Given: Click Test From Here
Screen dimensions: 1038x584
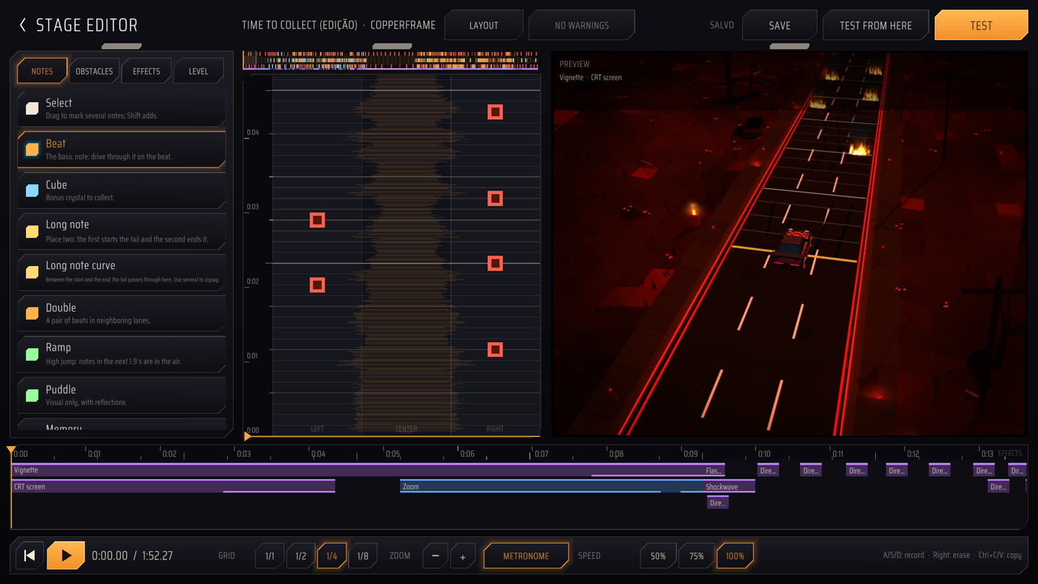Looking at the screenshot, I should point(876,25).
